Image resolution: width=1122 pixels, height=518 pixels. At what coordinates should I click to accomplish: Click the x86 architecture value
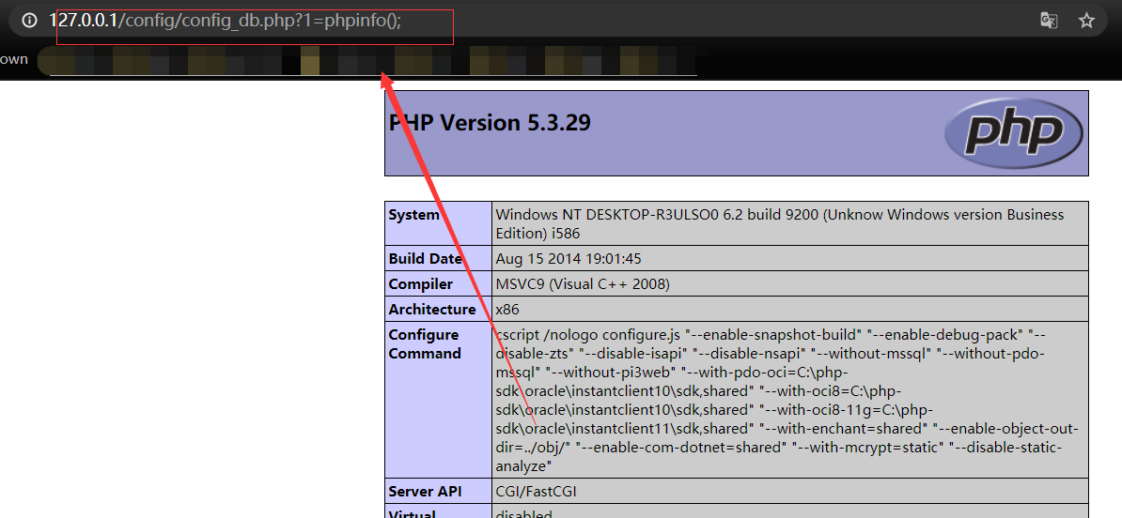click(x=507, y=310)
